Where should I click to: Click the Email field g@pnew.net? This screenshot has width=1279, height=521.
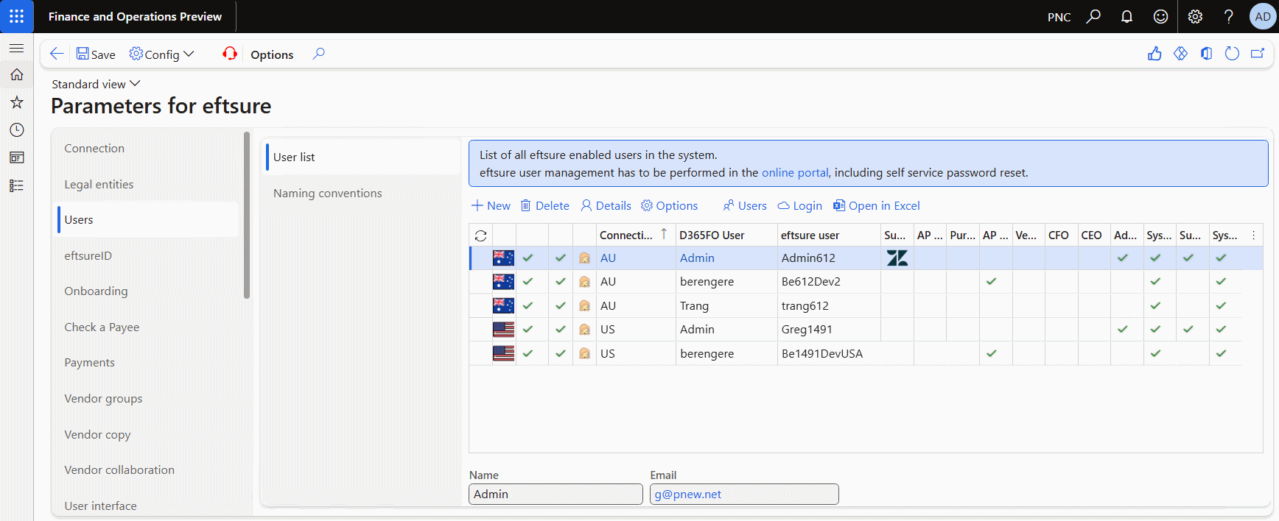tap(744, 494)
